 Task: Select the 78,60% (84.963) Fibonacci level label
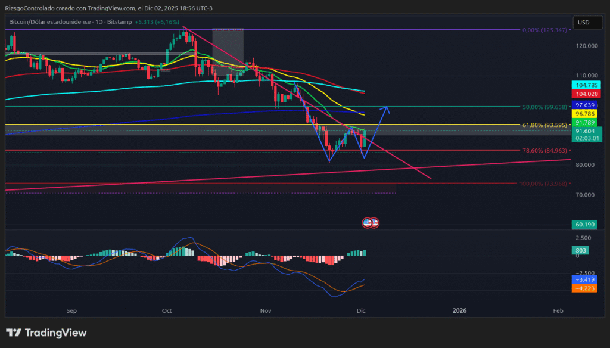tap(543, 151)
